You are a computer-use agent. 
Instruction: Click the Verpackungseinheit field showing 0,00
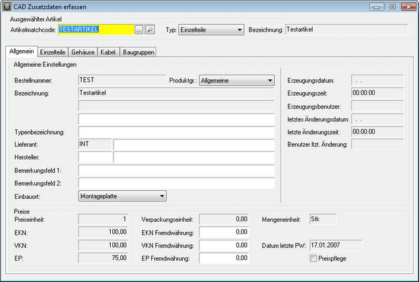[x=224, y=219]
